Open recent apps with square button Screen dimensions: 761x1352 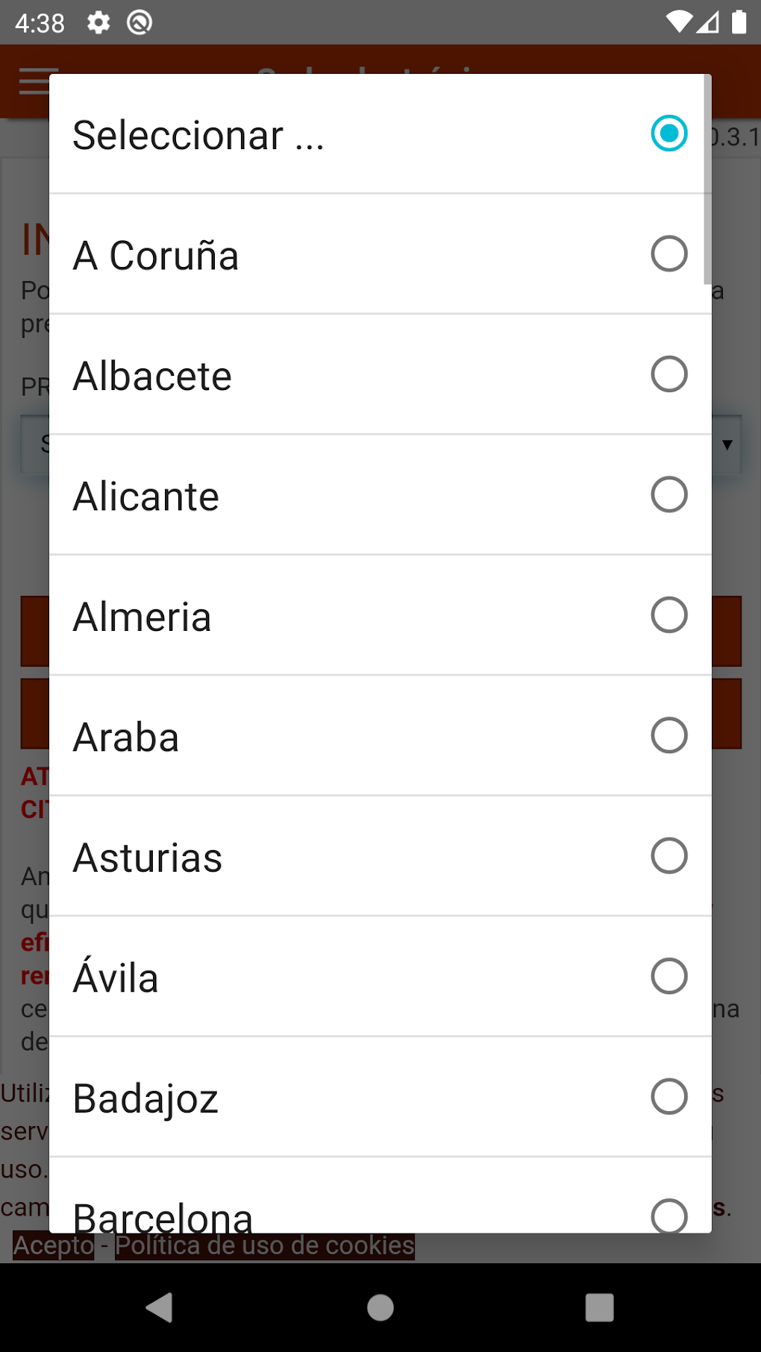click(x=599, y=1307)
